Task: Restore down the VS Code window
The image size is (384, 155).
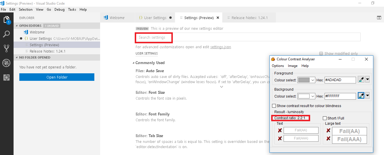Action: 373,3
